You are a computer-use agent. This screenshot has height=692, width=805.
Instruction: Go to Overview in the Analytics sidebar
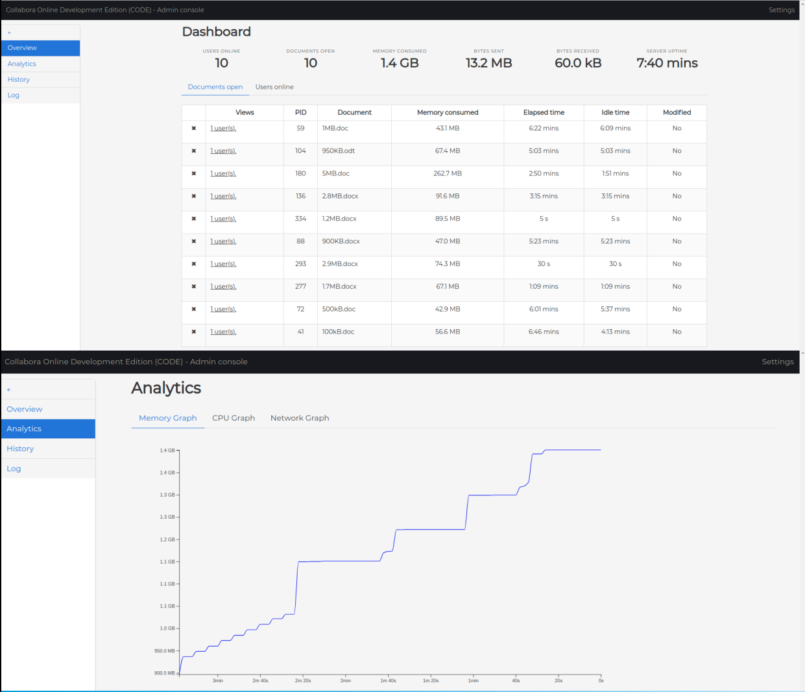(x=25, y=409)
